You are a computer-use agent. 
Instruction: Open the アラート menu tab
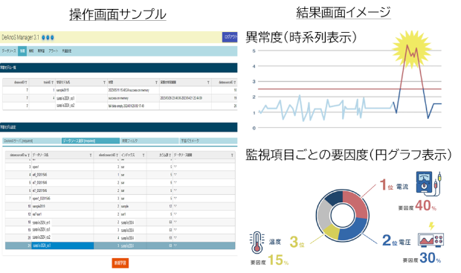click(54, 51)
